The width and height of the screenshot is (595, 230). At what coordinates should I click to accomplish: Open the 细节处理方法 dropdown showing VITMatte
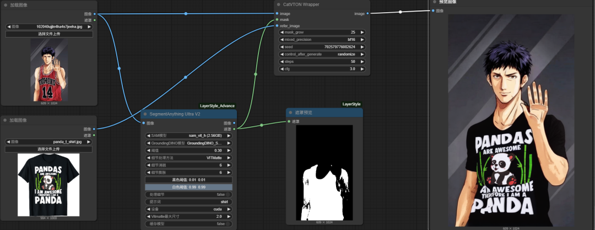tap(188, 158)
